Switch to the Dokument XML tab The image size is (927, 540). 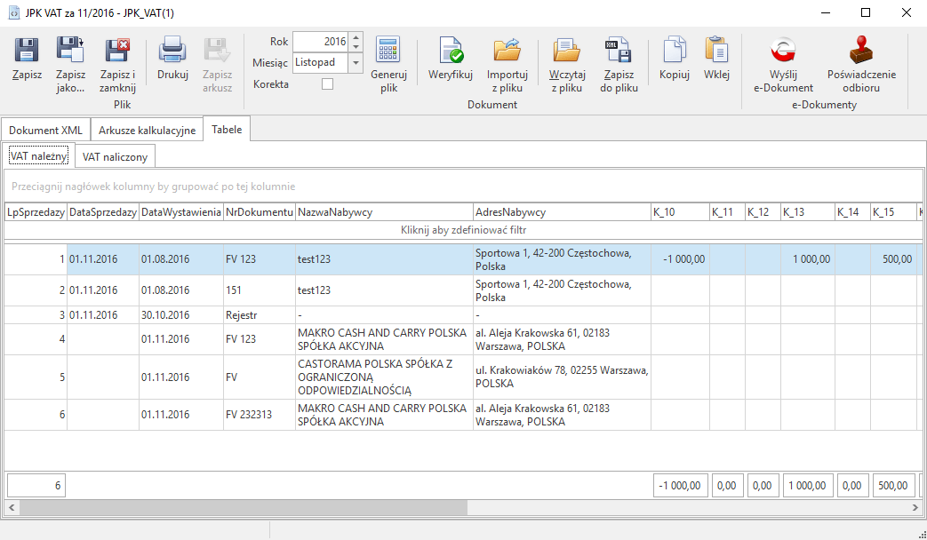pyautogui.click(x=45, y=131)
